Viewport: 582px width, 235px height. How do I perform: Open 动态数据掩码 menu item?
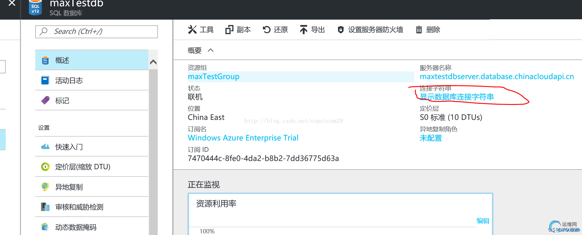click(92, 227)
